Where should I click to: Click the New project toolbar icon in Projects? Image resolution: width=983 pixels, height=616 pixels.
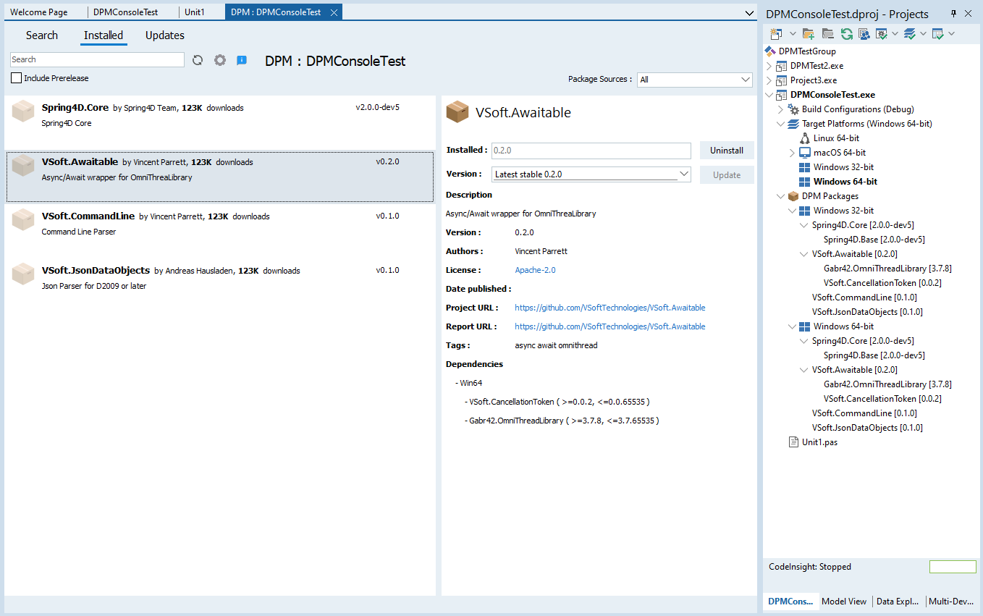(777, 33)
